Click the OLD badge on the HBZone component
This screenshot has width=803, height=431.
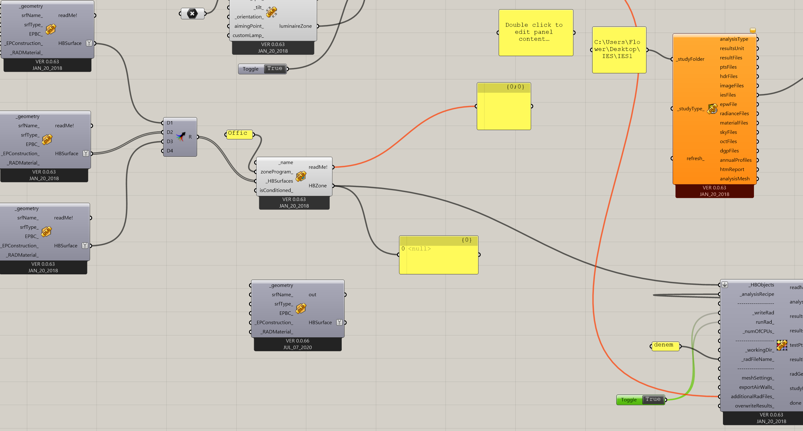[301, 176]
